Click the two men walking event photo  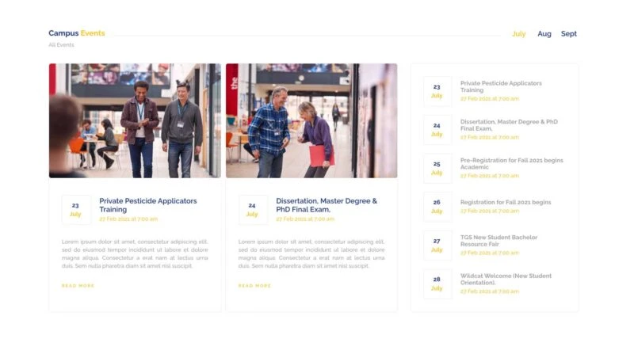point(135,120)
